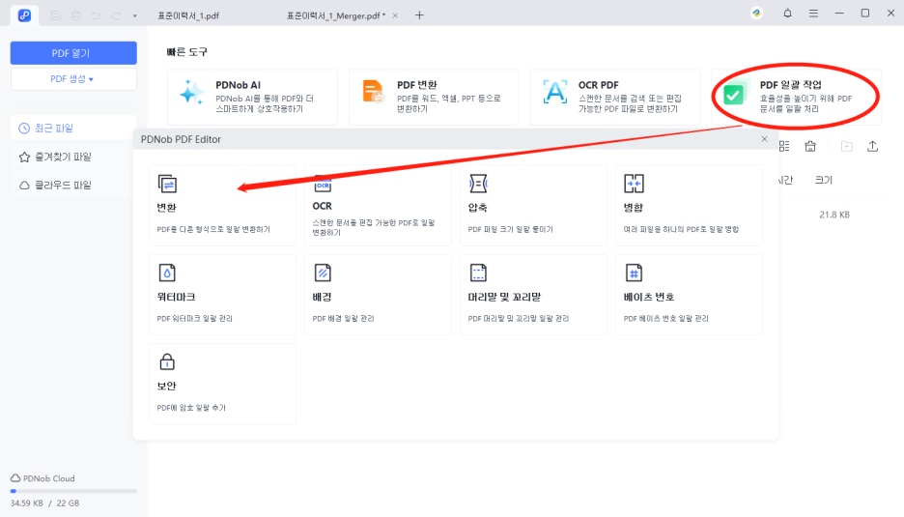Screen dimensions: 904x517
Task: Click the 병합 merge icon
Action: (x=634, y=184)
